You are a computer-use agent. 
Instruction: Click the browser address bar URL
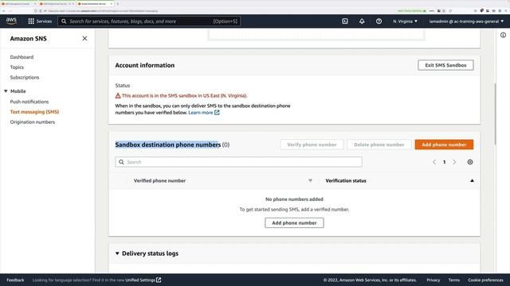click(x=103, y=10)
